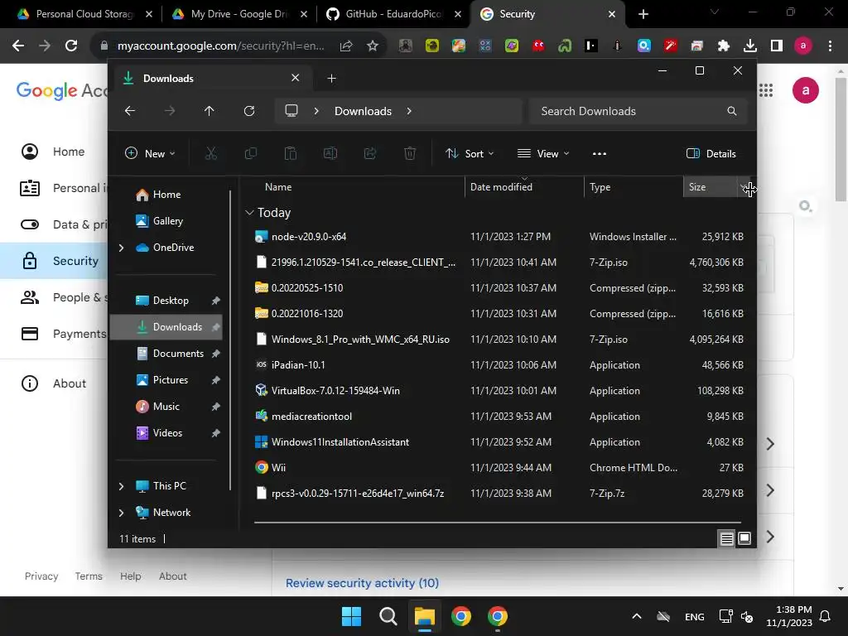
Task: Add a new File Explorer tab
Action: pos(331,79)
